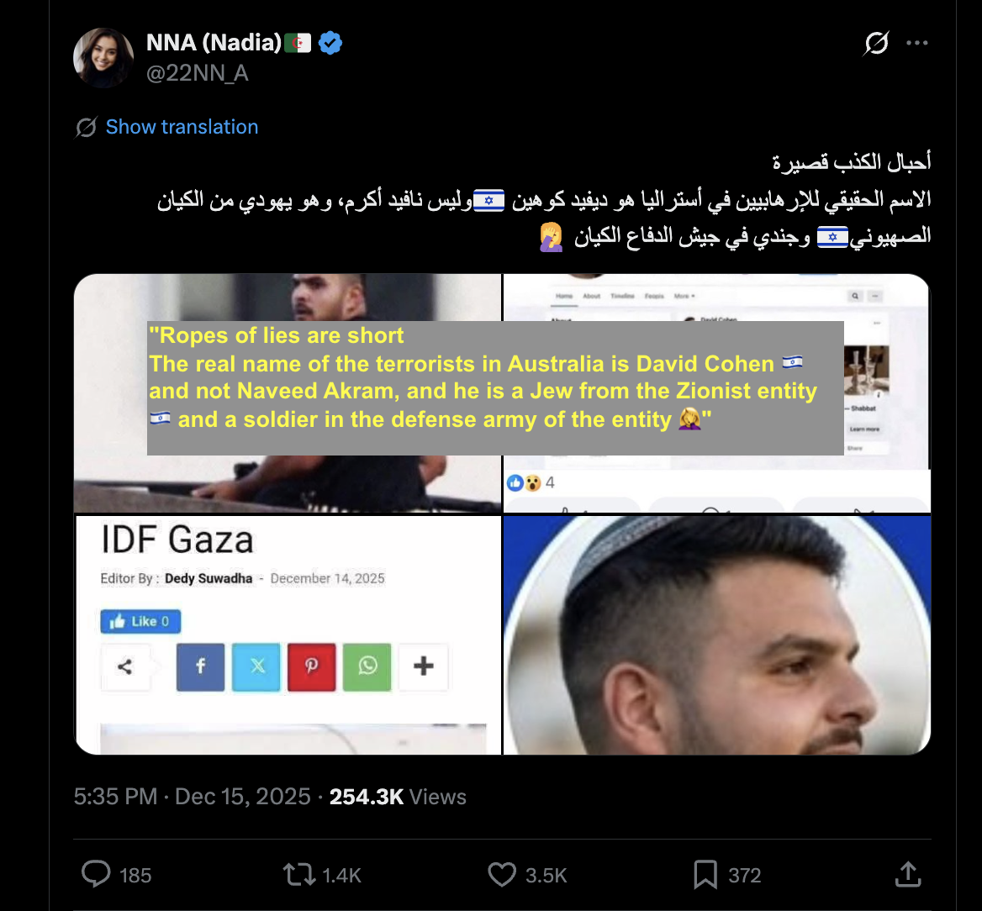
Task: Bookmark this post
Action: [x=705, y=875]
